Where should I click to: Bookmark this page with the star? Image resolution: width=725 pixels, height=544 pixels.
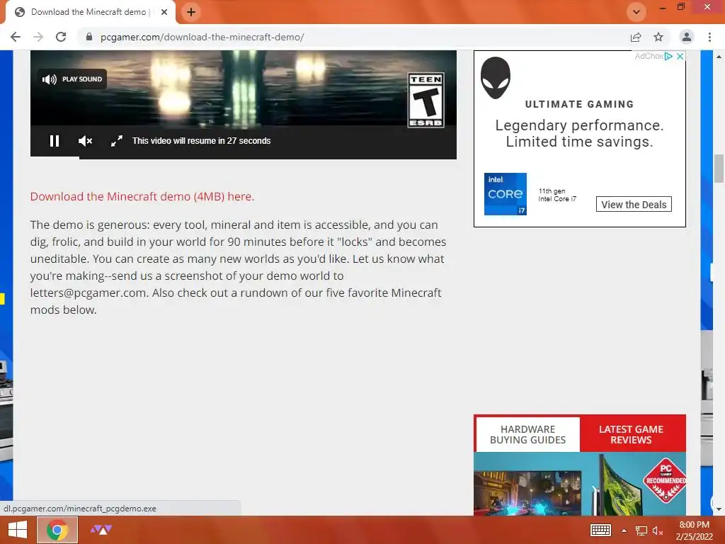(x=658, y=37)
